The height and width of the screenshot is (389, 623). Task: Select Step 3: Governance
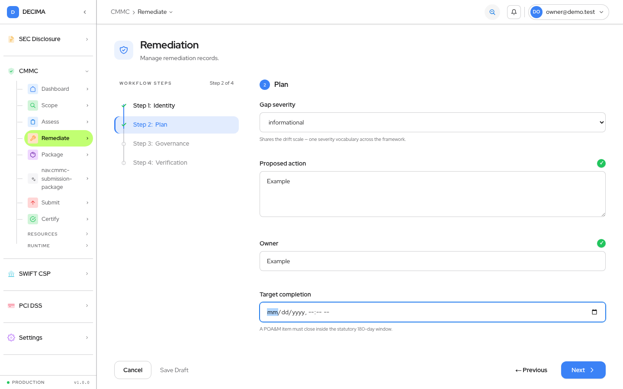(x=161, y=143)
